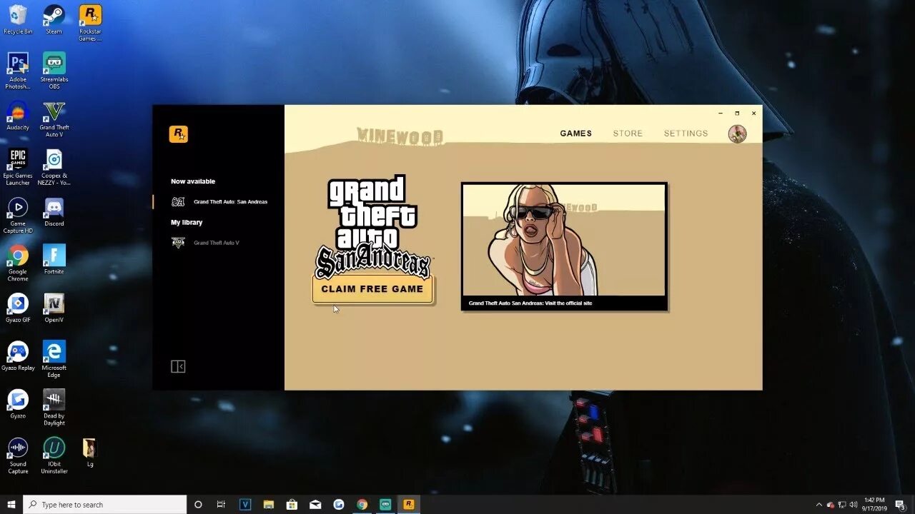Open File Explorer from the taskbar
Image resolution: width=915 pixels, height=514 pixels.
point(269,505)
